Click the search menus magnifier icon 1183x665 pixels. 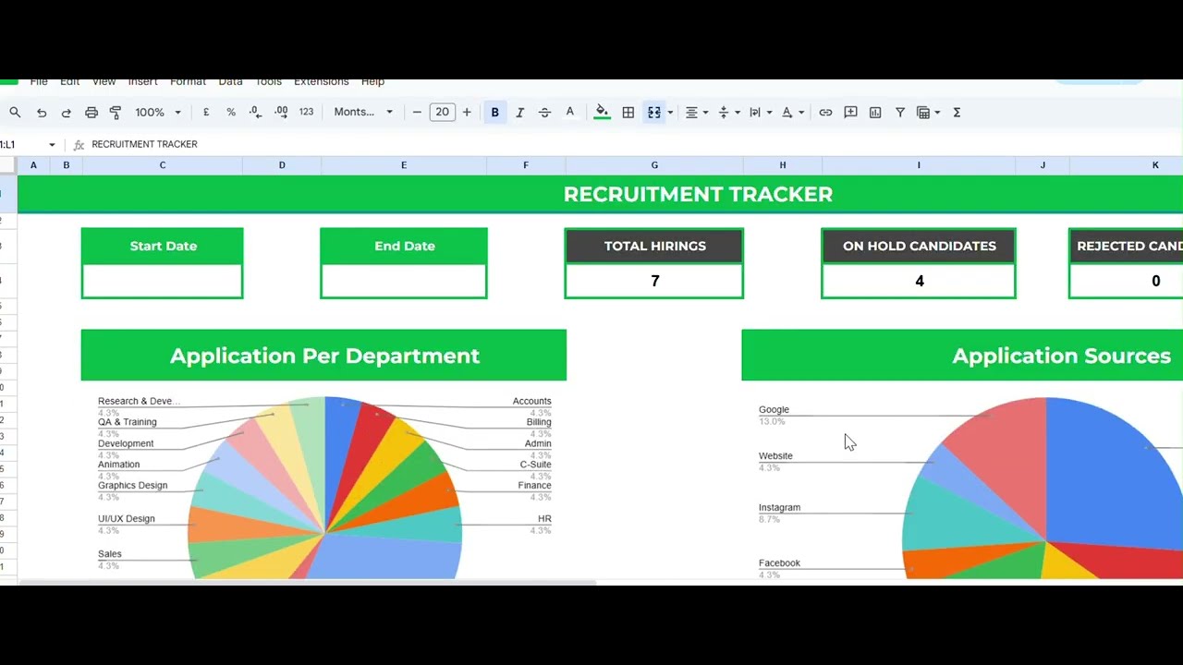point(15,113)
